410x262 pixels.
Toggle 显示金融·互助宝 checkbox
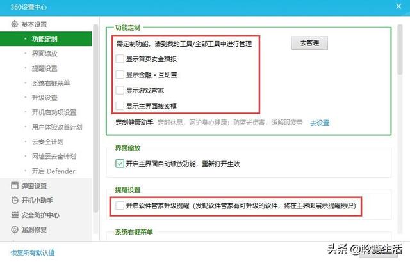coord(120,75)
